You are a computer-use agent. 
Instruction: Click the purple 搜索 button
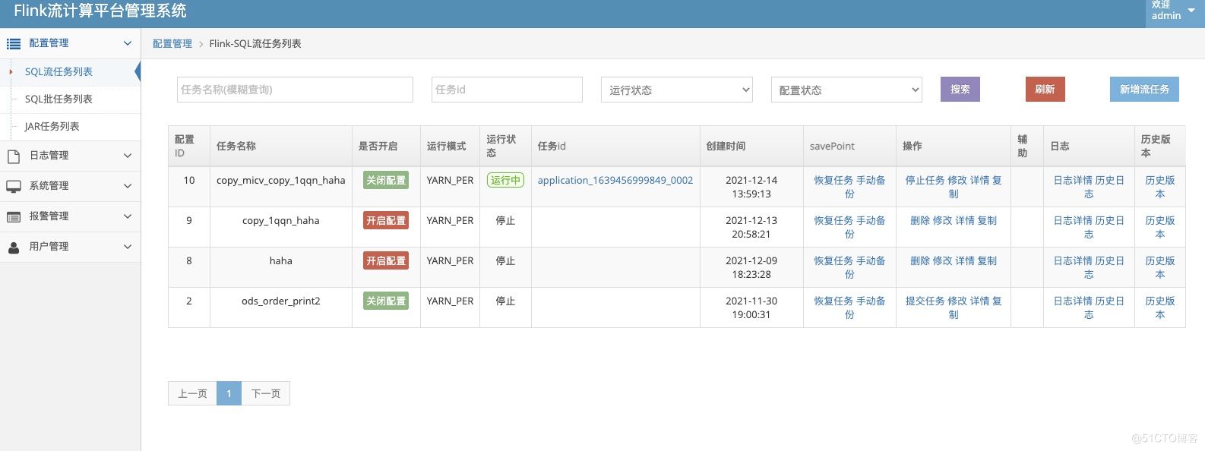(960, 89)
